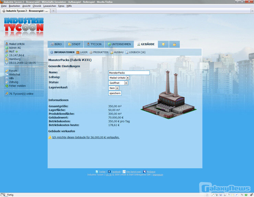The height and width of the screenshot is (197, 254).
Task: Click the Webchat speech bubble icon
Action: pos(7,75)
